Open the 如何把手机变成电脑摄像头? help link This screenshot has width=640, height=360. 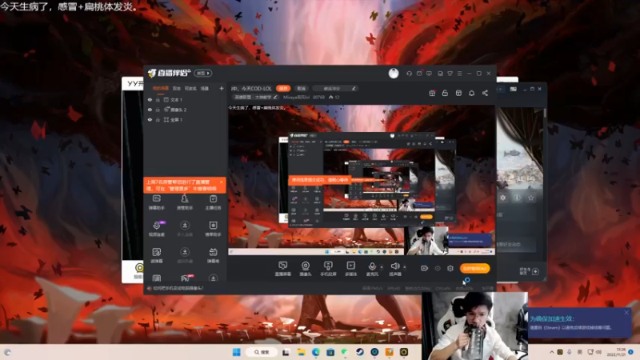pyautogui.click(x=178, y=288)
